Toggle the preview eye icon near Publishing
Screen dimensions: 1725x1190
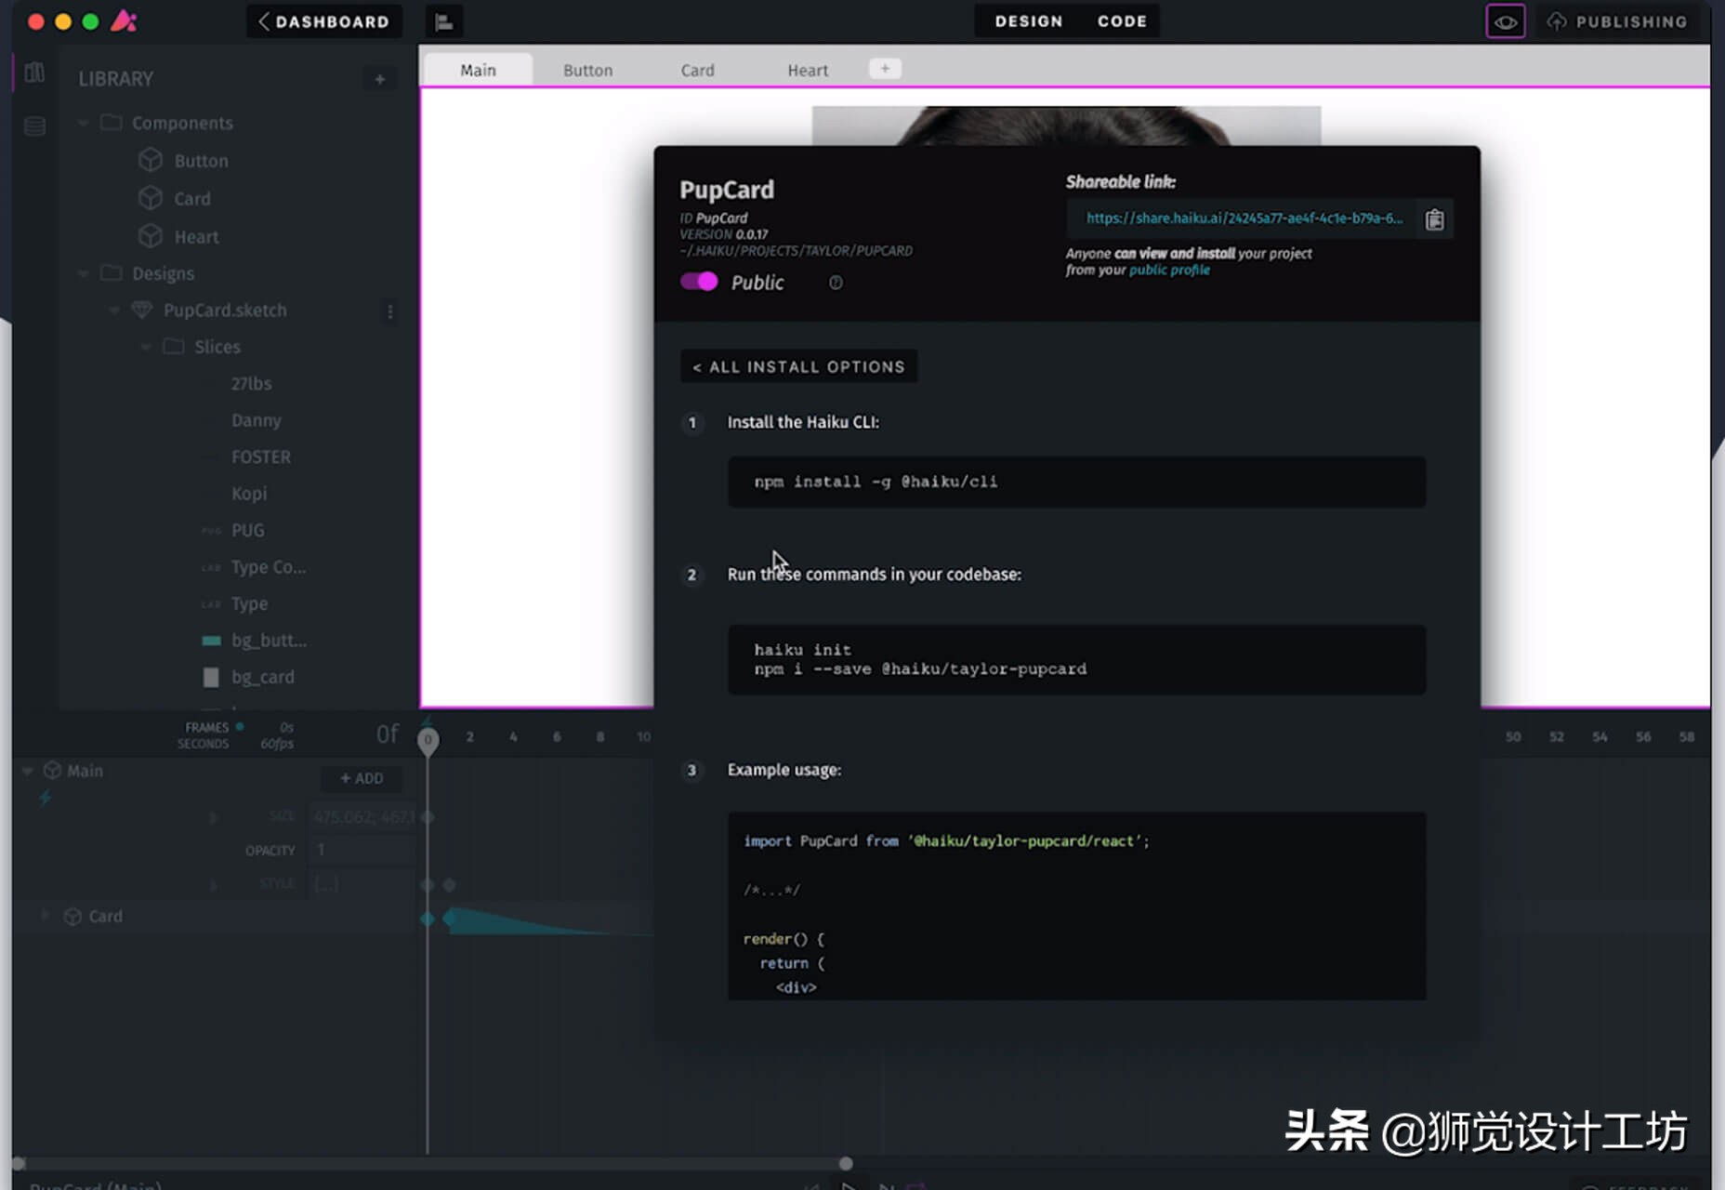(1505, 20)
